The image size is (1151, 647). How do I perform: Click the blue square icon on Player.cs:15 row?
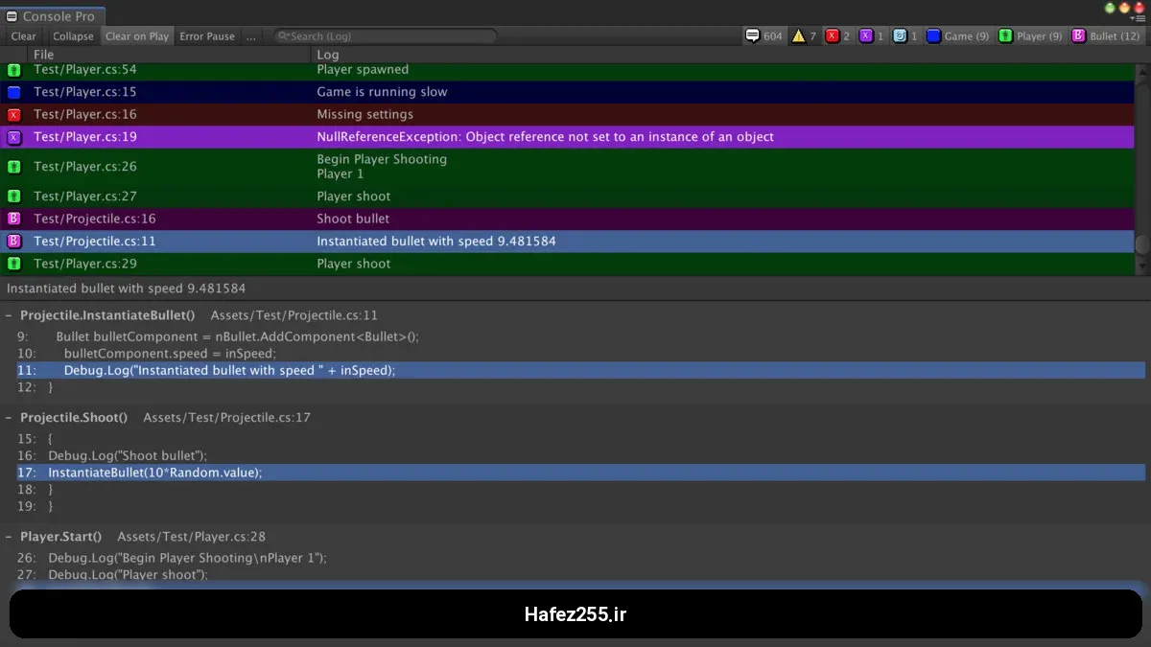tap(13, 92)
